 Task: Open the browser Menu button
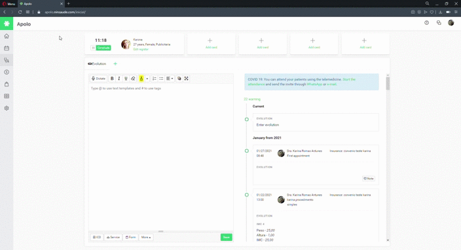9,4
